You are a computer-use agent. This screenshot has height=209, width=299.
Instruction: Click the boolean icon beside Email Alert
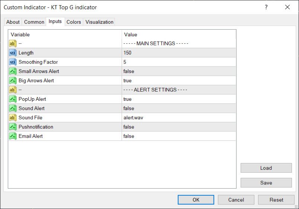point(12,136)
